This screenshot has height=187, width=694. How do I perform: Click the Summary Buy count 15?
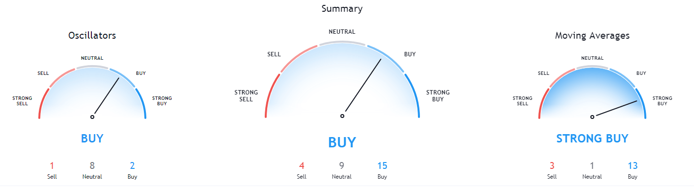[382, 165]
